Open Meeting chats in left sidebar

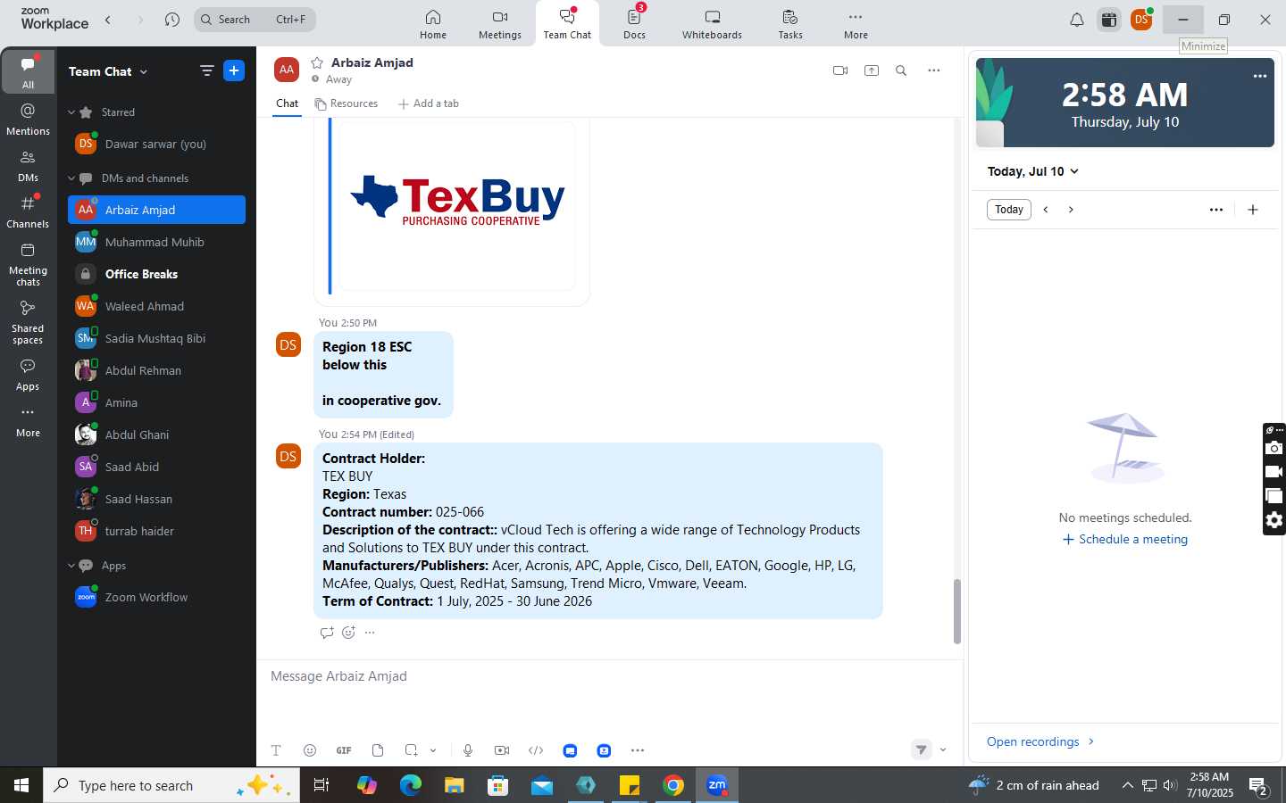tap(29, 264)
